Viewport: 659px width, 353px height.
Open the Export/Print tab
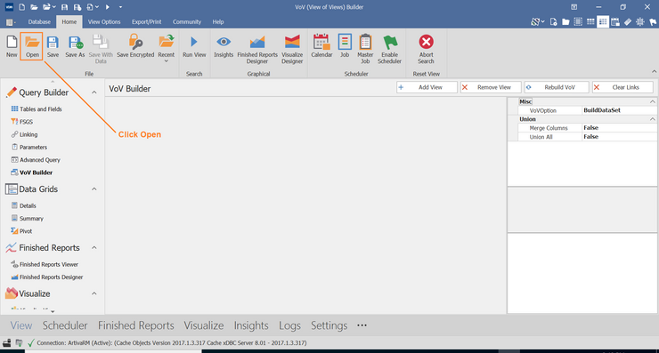(146, 22)
